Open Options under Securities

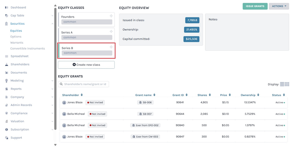[16, 37]
